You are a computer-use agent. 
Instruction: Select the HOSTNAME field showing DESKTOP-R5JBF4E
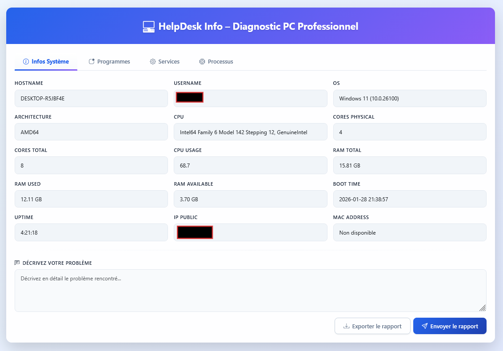(x=91, y=98)
